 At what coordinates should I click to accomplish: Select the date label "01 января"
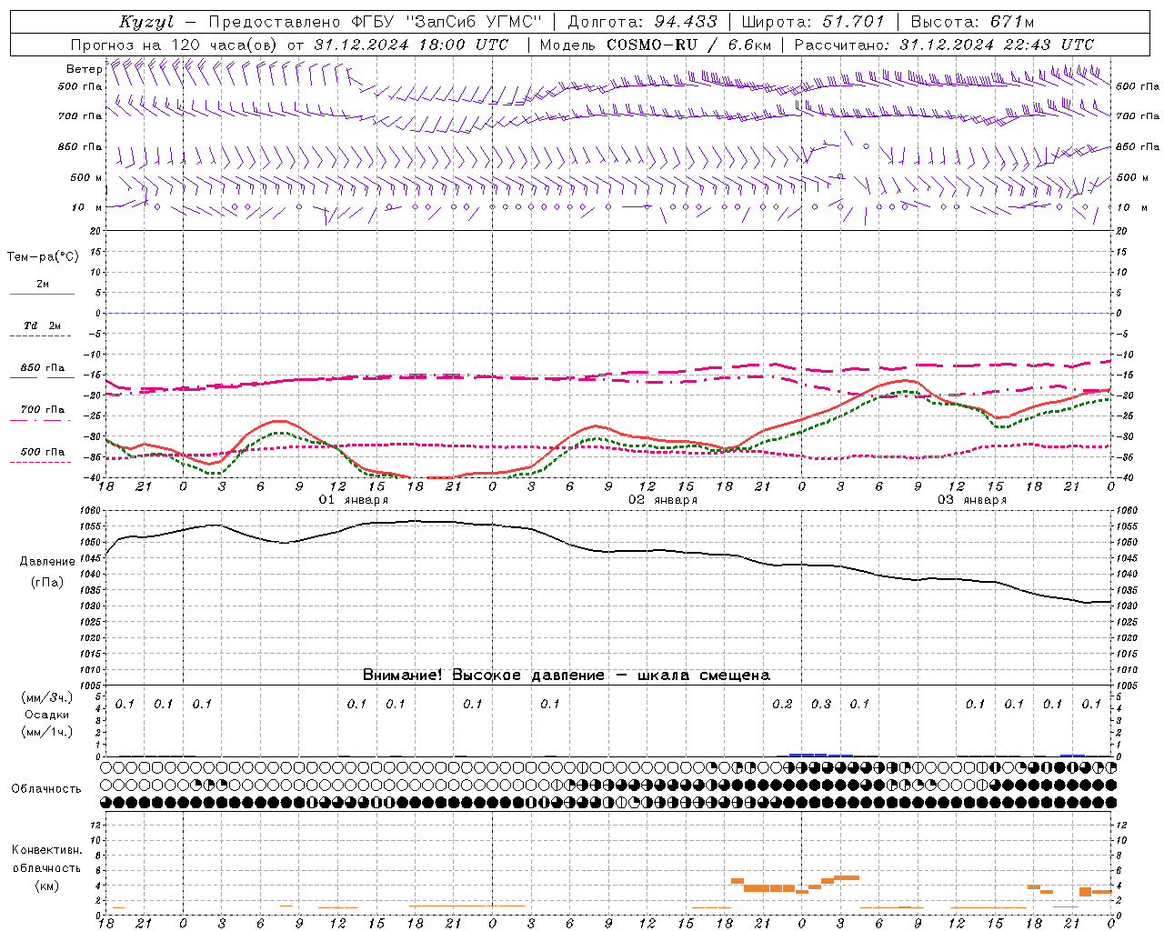pos(353,500)
